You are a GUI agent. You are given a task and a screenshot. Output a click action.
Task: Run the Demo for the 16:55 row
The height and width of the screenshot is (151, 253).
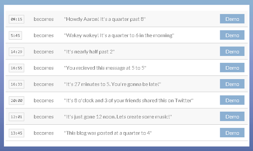232,68
